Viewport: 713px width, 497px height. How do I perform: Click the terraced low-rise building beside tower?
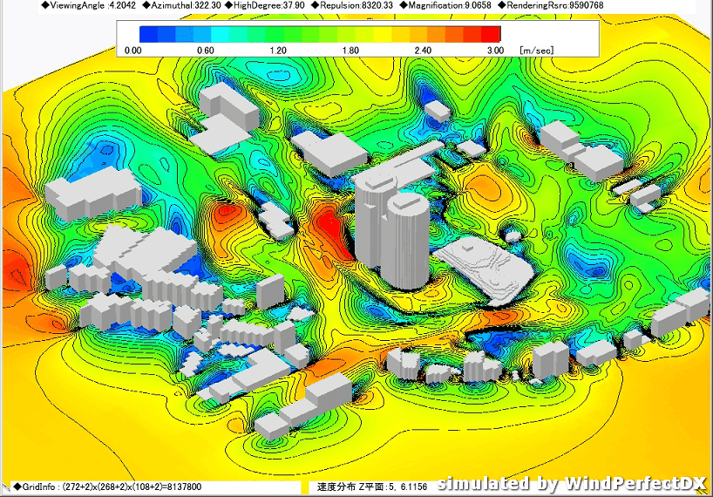point(484,269)
